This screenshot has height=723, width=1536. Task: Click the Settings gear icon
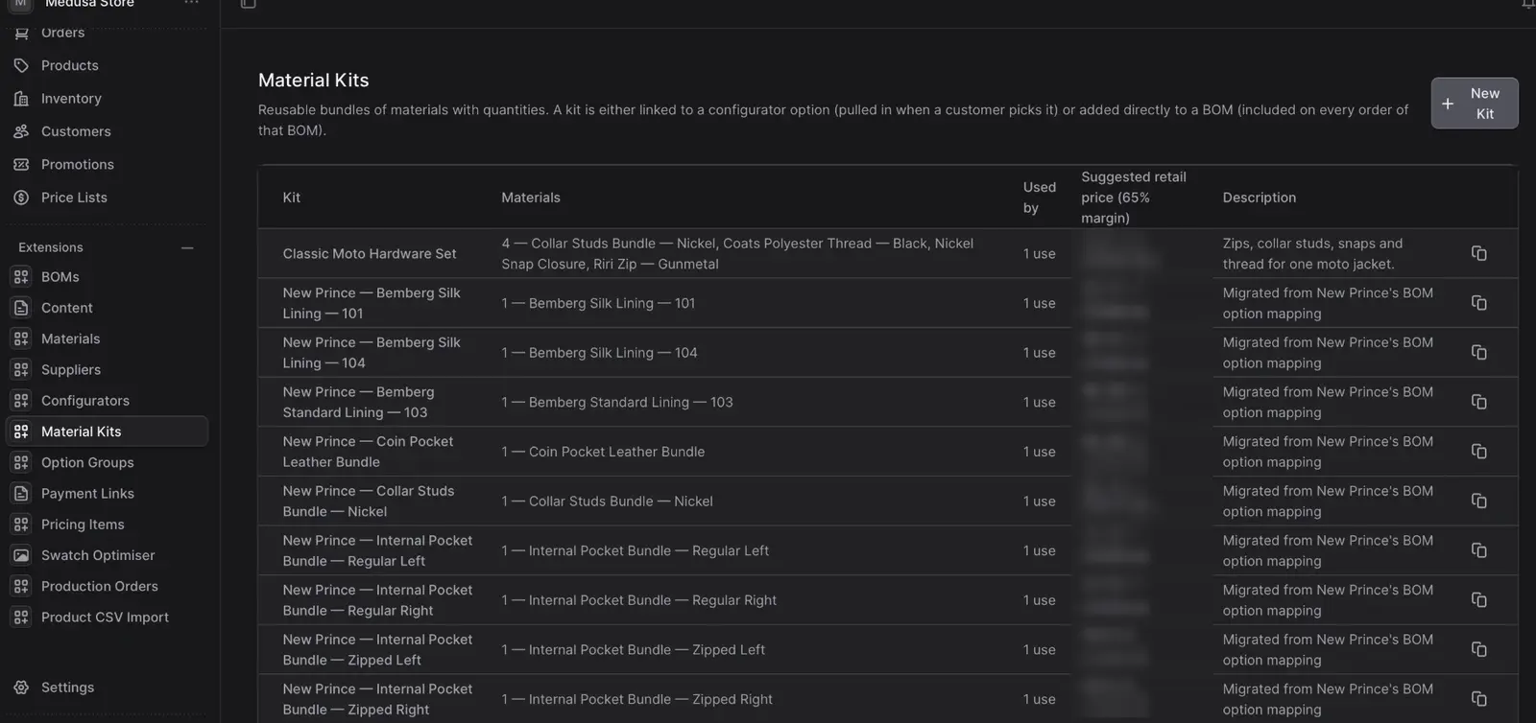(x=21, y=688)
